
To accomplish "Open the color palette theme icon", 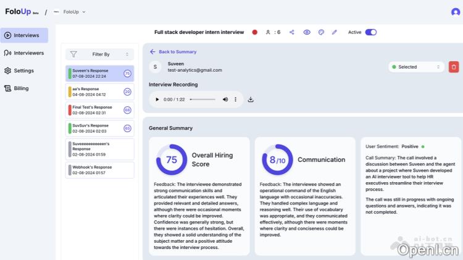I will (321, 32).
